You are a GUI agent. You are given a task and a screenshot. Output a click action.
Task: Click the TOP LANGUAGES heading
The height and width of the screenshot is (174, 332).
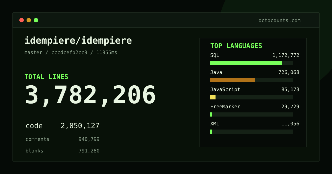[236, 46]
